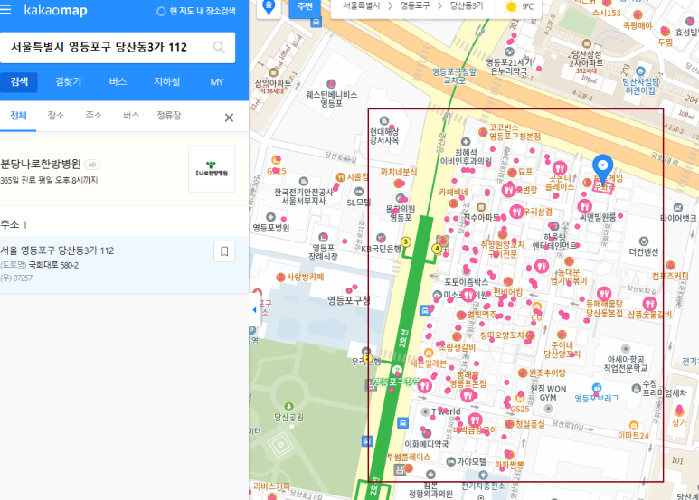Toggle search within current map option

tap(196, 11)
